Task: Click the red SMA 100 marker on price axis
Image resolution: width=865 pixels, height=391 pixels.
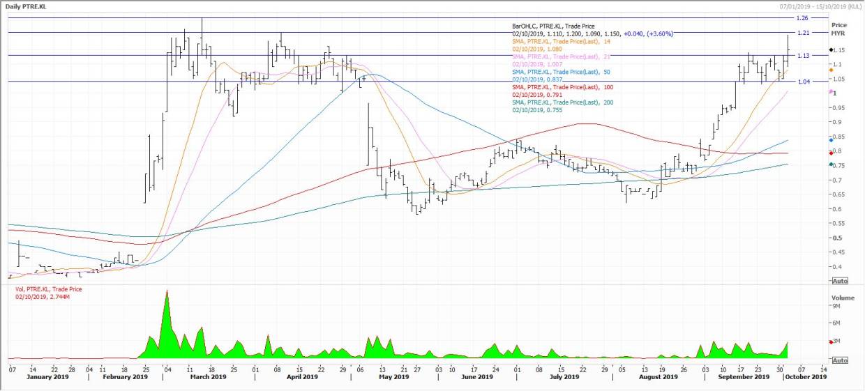Action: [x=831, y=153]
